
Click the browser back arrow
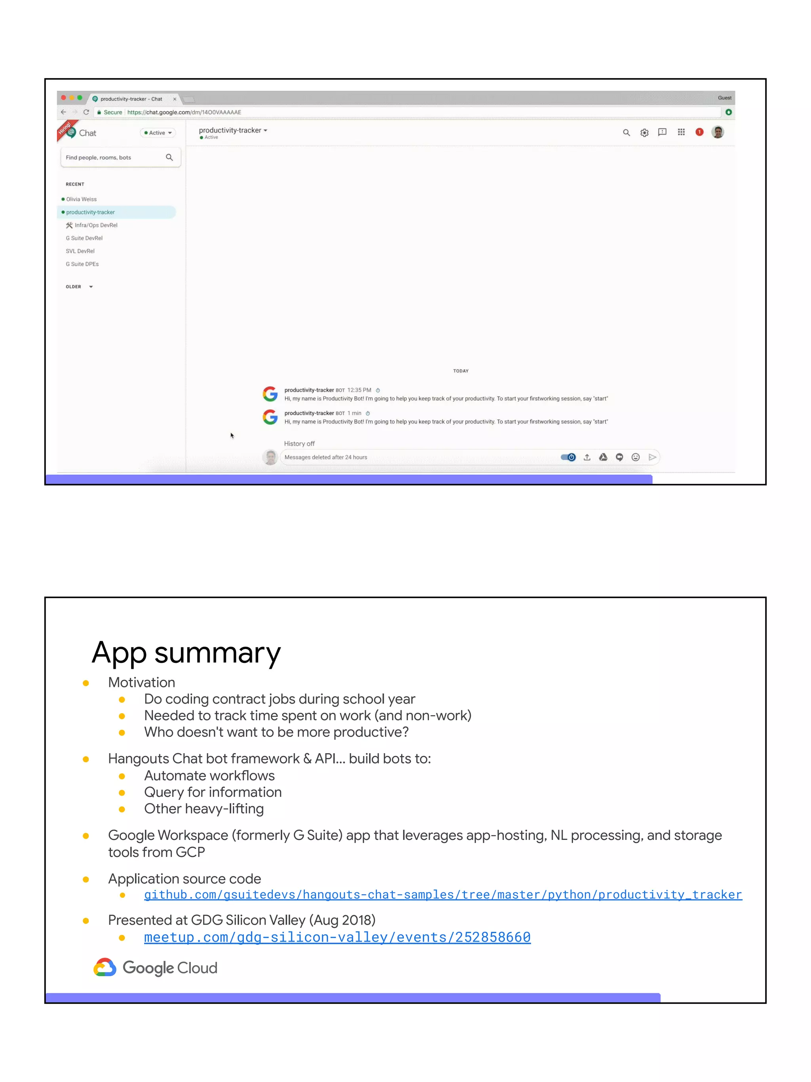(63, 112)
